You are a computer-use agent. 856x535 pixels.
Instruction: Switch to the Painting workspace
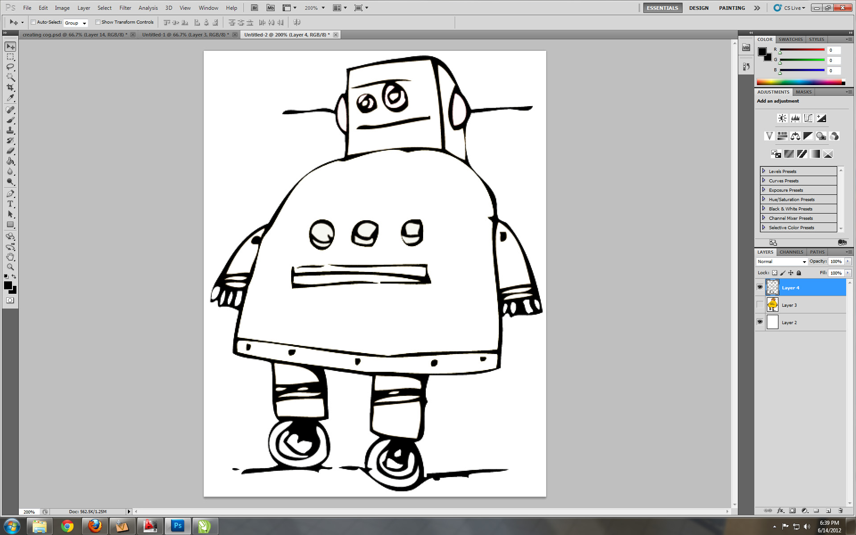pyautogui.click(x=732, y=8)
